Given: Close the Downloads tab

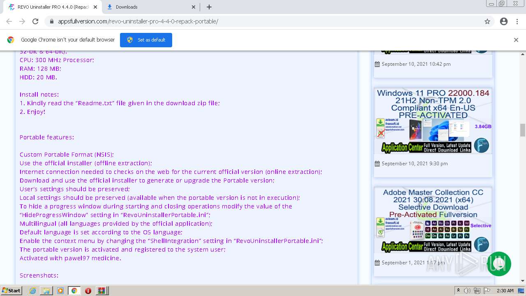Looking at the screenshot, I should 194,7.
